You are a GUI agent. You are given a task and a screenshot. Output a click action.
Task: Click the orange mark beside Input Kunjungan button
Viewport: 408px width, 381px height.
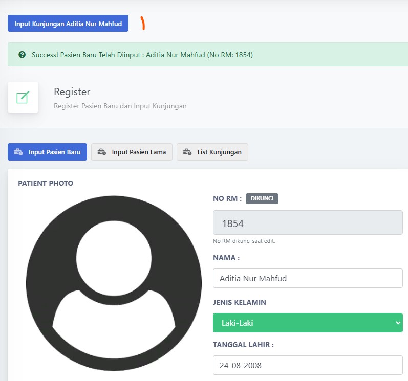point(143,24)
